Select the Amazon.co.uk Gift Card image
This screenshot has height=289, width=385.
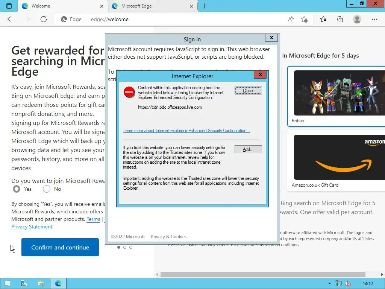[340, 157]
